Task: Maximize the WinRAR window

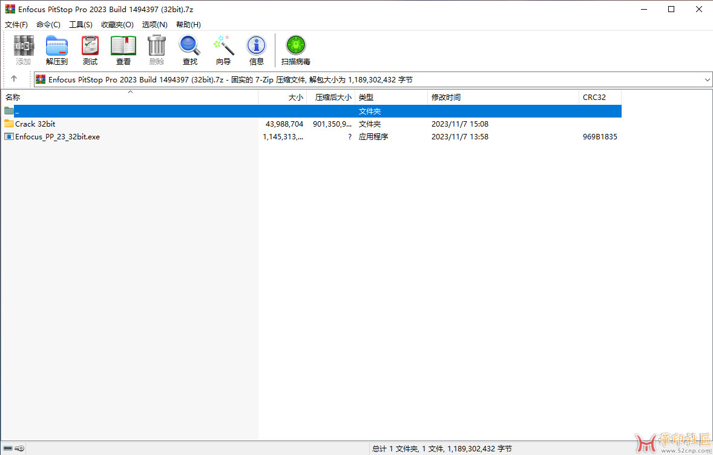Action: pyautogui.click(x=671, y=9)
